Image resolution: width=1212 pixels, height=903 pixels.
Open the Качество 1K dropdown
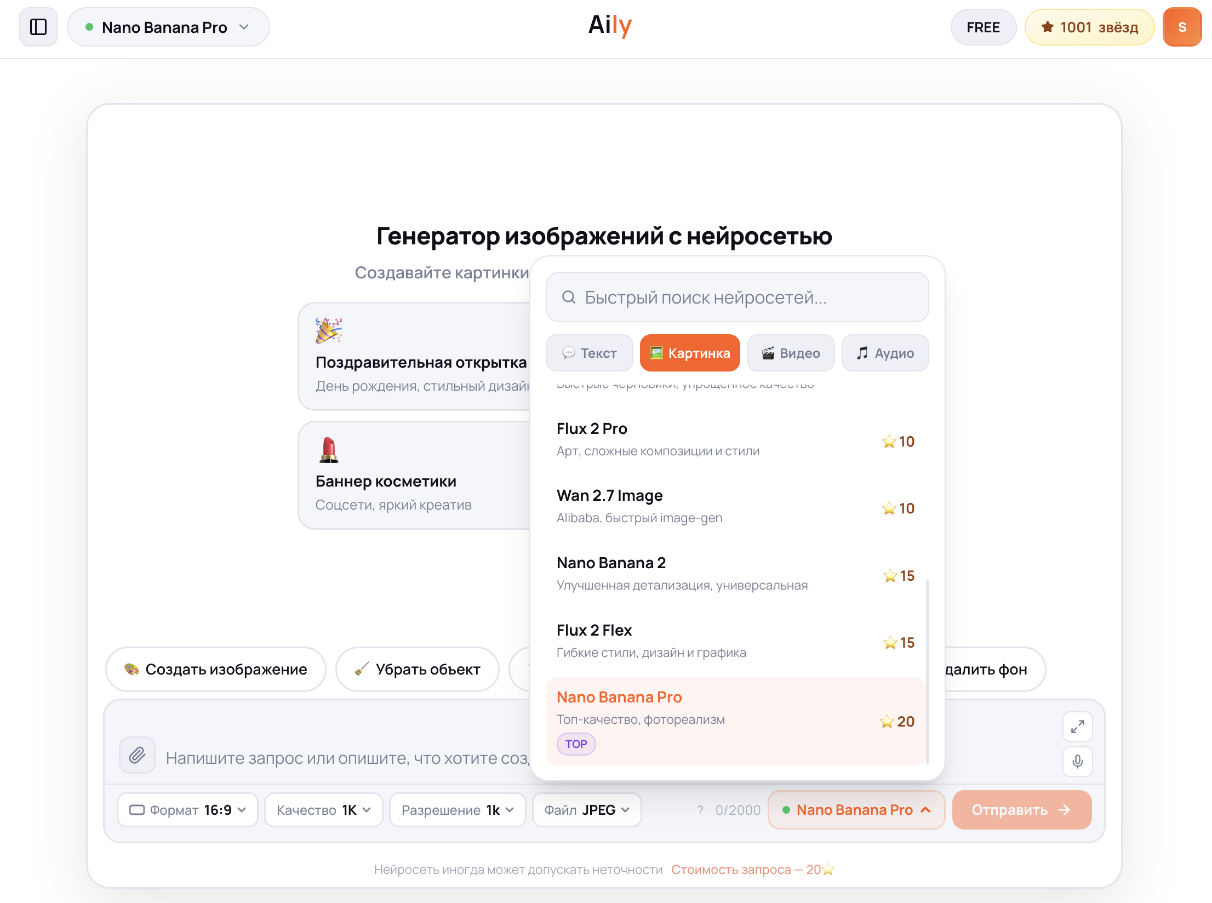323,810
